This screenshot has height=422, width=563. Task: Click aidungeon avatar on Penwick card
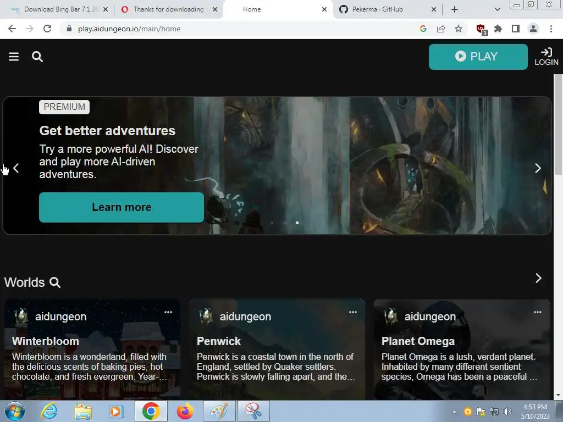pos(206,316)
